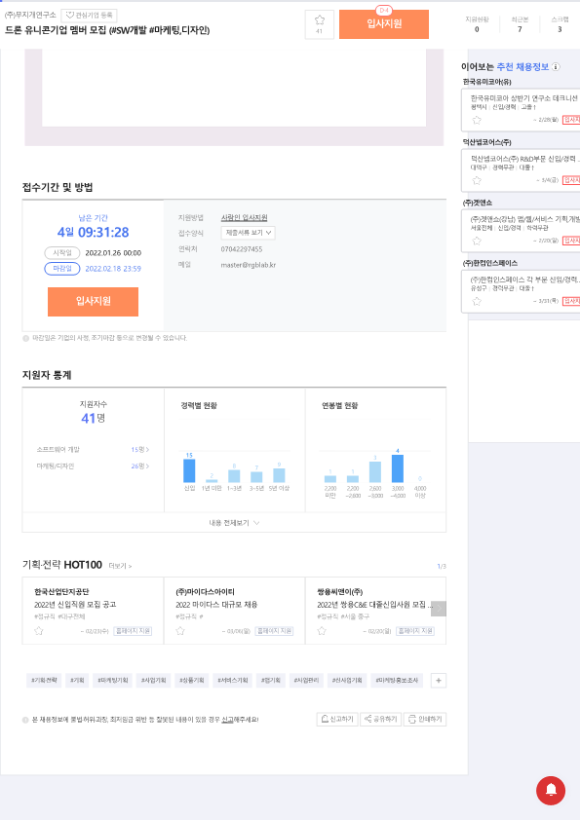The width and height of the screenshot is (580, 820).
Task: Click the red notification bell button
Action: click(x=551, y=790)
